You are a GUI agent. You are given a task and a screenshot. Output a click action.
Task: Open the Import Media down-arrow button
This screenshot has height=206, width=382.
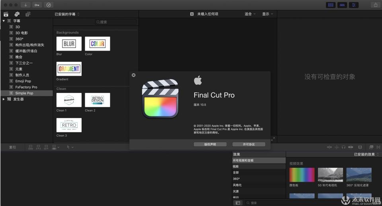[x=25, y=5]
